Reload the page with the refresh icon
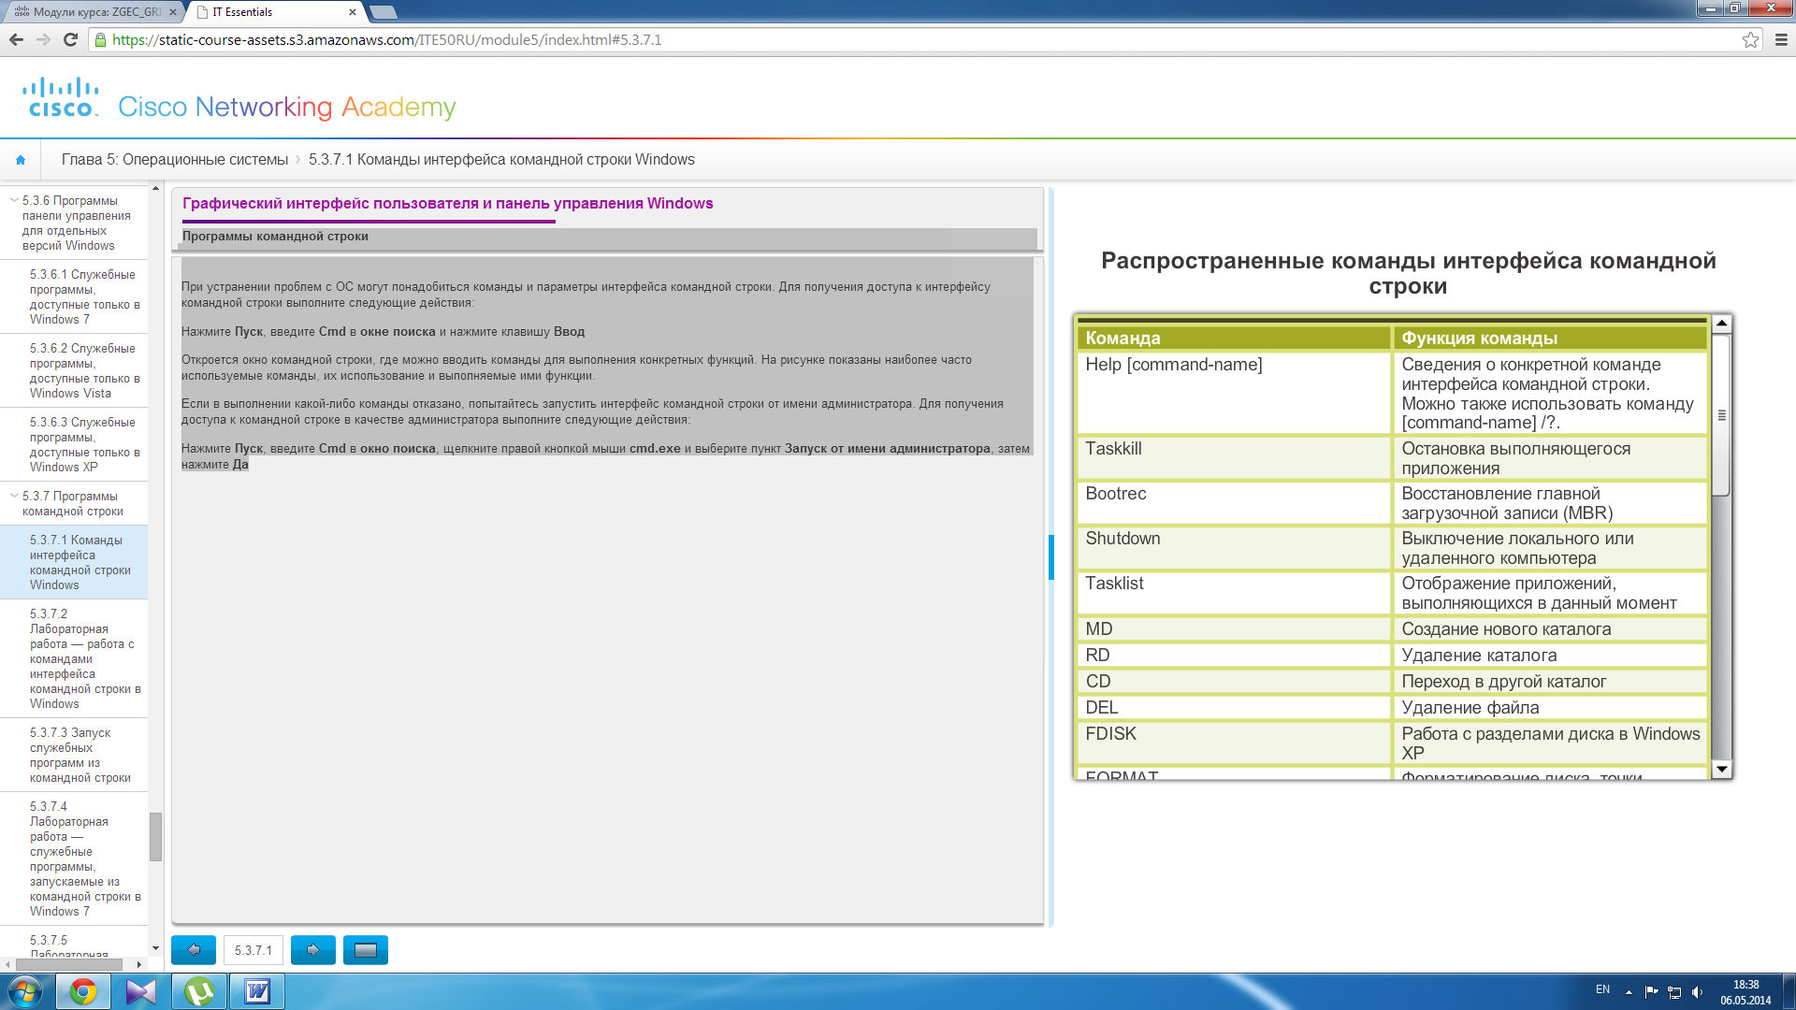This screenshot has height=1010, width=1796. 70,39
